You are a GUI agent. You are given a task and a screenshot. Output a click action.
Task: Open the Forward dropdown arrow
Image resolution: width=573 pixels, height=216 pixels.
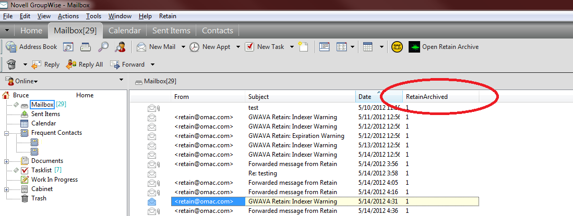click(152, 65)
